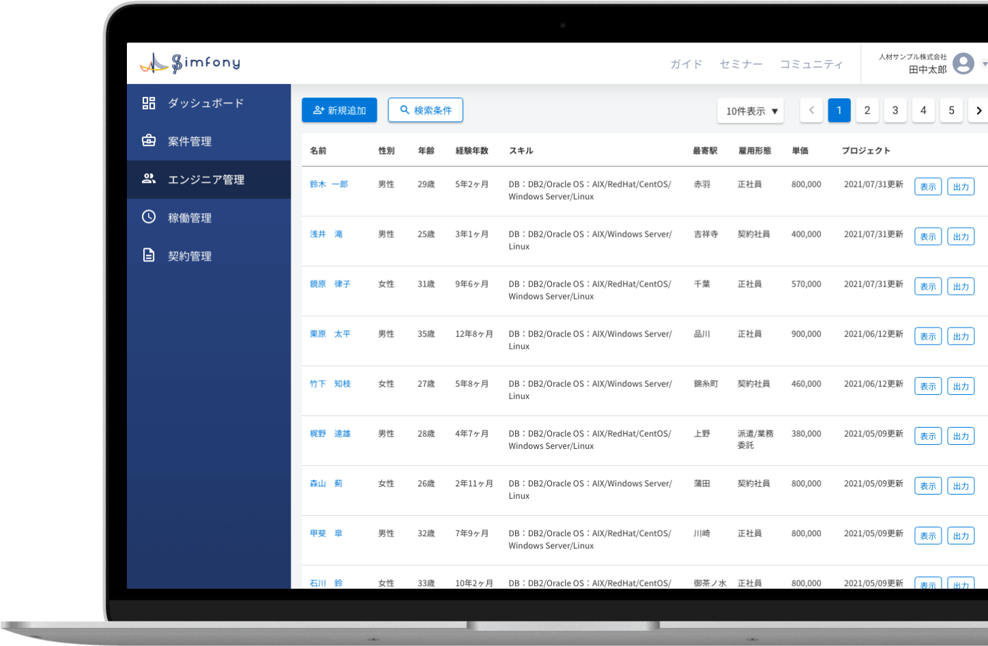Go to next page via the chevron
This screenshot has width=988, height=646.
point(978,110)
